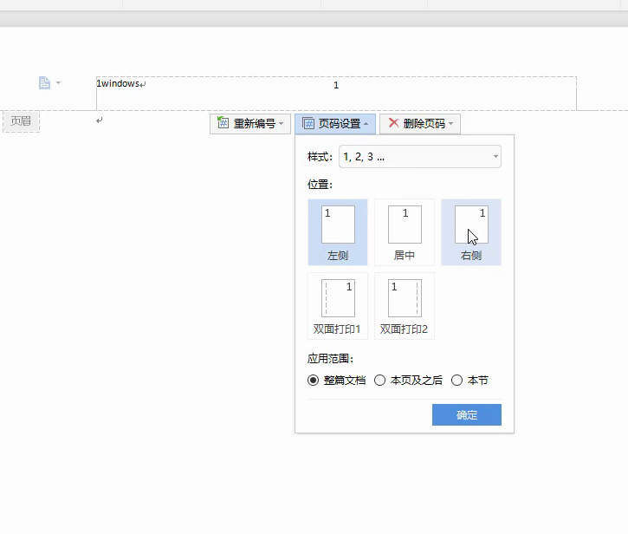Select the 整篇文档 radio button
Viewport: 628px width, 534px height.
pyautogui.click(x=314, y=381)
